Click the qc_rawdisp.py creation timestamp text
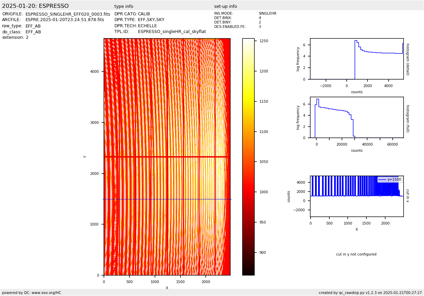The image size is (424, 296). point(370,293)
